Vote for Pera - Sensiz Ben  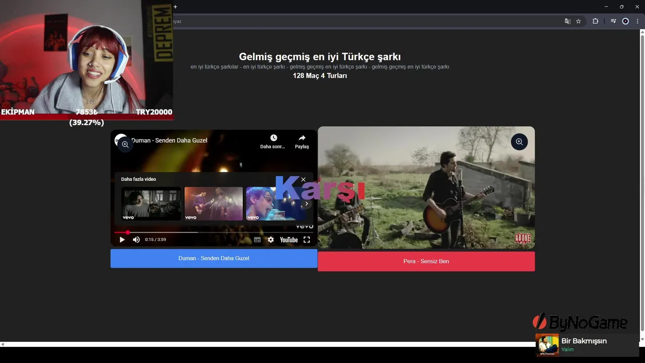(426, 261)
